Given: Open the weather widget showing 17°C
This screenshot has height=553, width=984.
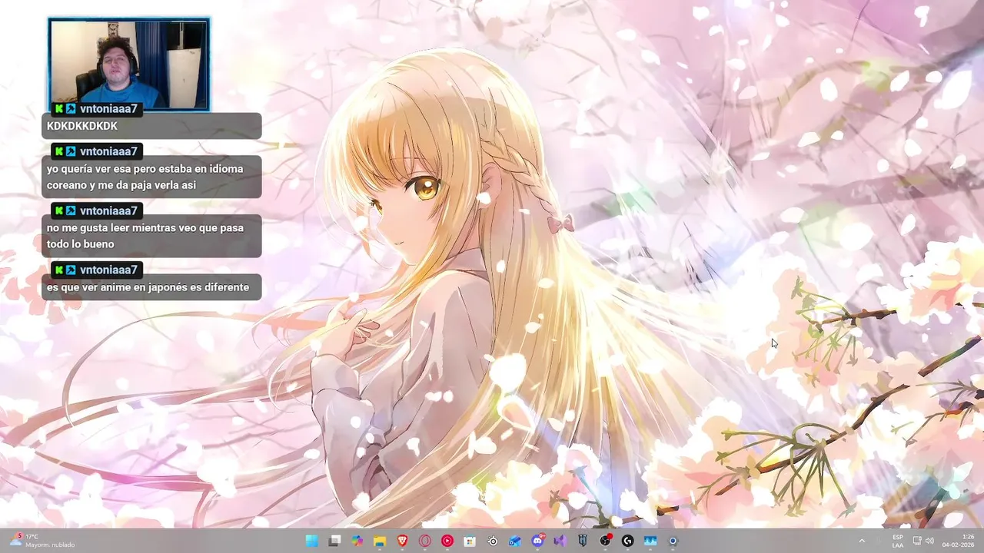Looking at the screenshot, I should click(x=42, y=541).
